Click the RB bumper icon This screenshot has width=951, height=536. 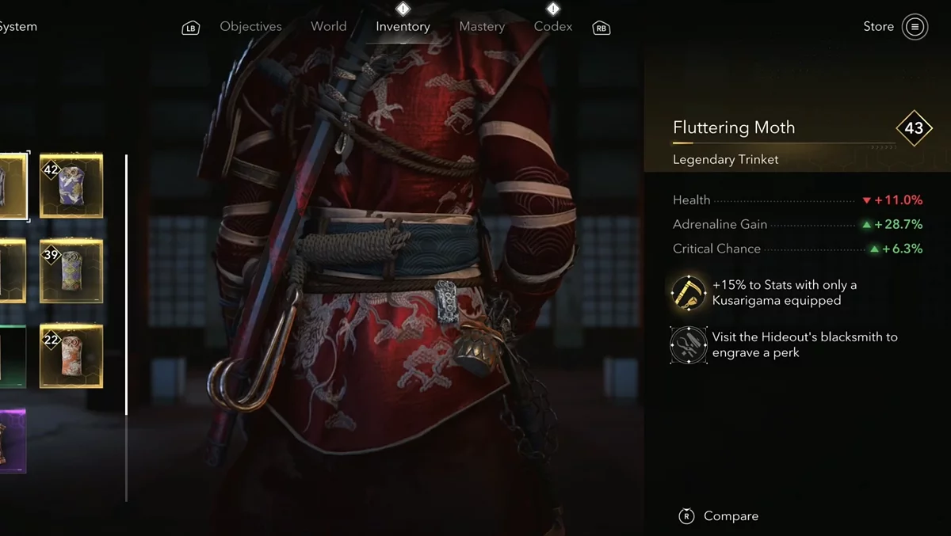(x=602, y=29)
